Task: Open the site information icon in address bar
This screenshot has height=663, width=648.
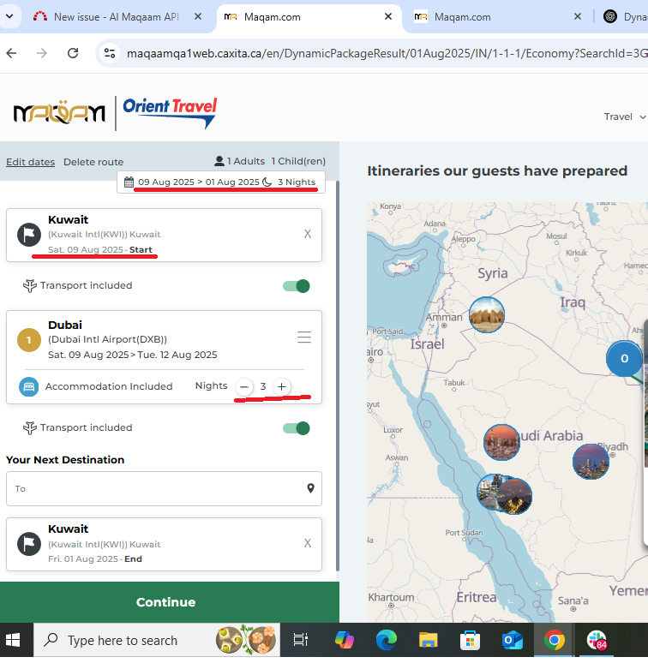Action: pyautogui.click(x=109, y=53)
